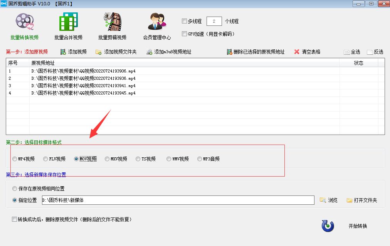Image resolution: width=390 pixels, height=246 pixels.
Task: Open 会员管理中心 member center
Action: 157,26
